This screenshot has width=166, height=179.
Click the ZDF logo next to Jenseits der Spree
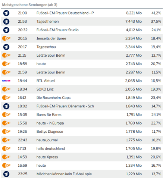(6, 38)
